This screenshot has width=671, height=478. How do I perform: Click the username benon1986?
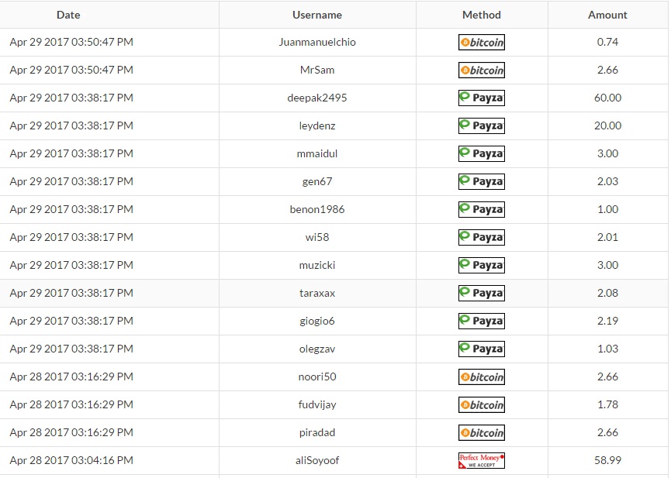pyautogui.click(x=317, y=210)
